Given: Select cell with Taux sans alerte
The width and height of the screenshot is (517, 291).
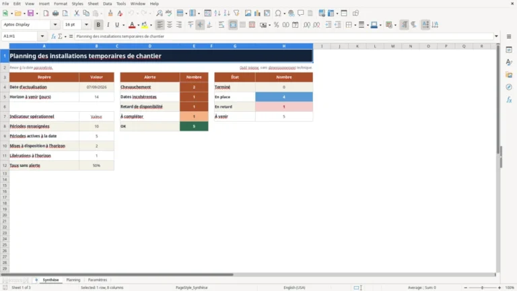Looking at the screenshot, I should (x=44, y=165).
